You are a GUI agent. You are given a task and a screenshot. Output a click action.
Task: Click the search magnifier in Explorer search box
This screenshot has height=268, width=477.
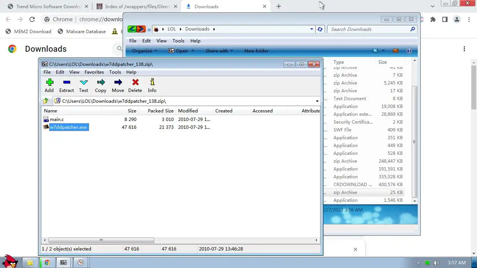click(413, 29)
